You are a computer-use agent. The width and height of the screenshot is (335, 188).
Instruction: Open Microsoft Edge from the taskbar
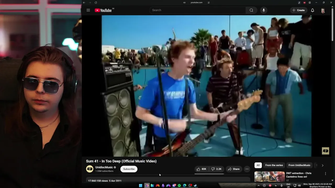[185, 186]
